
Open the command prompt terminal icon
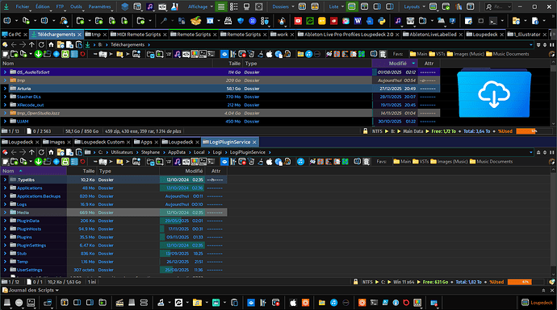tap(492, 21)
